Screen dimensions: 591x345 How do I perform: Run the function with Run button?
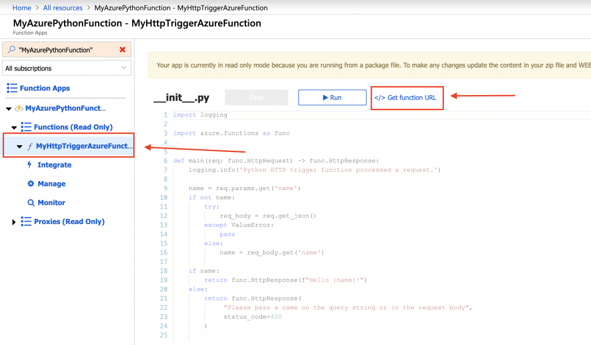[x=332, y=97]
